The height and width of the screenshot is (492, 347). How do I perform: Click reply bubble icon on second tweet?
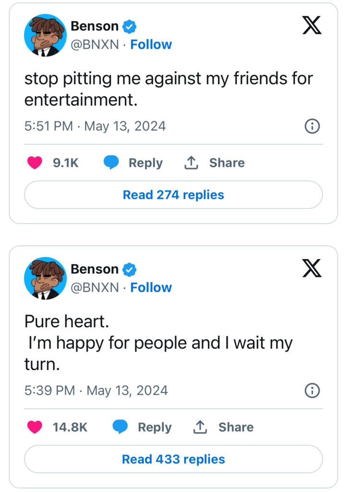tap(120, 427)
